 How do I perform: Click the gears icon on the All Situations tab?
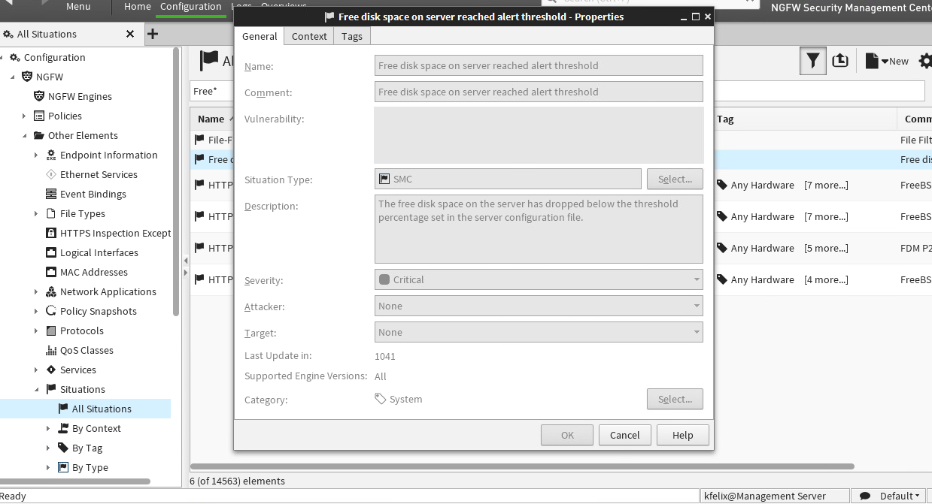9,34
